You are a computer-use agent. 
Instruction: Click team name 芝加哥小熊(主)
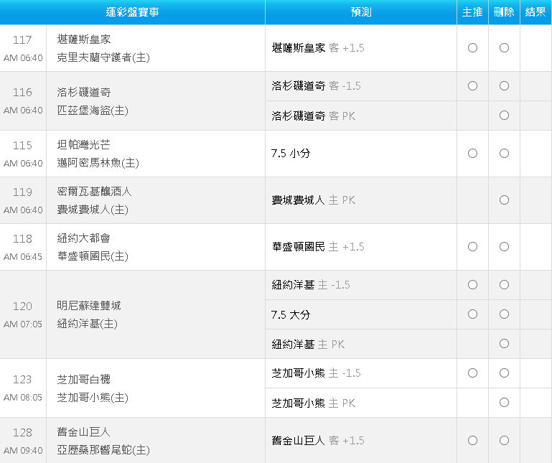(93, 398)
